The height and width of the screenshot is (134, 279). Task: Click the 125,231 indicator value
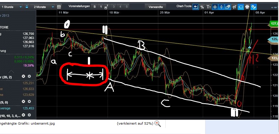28,83
